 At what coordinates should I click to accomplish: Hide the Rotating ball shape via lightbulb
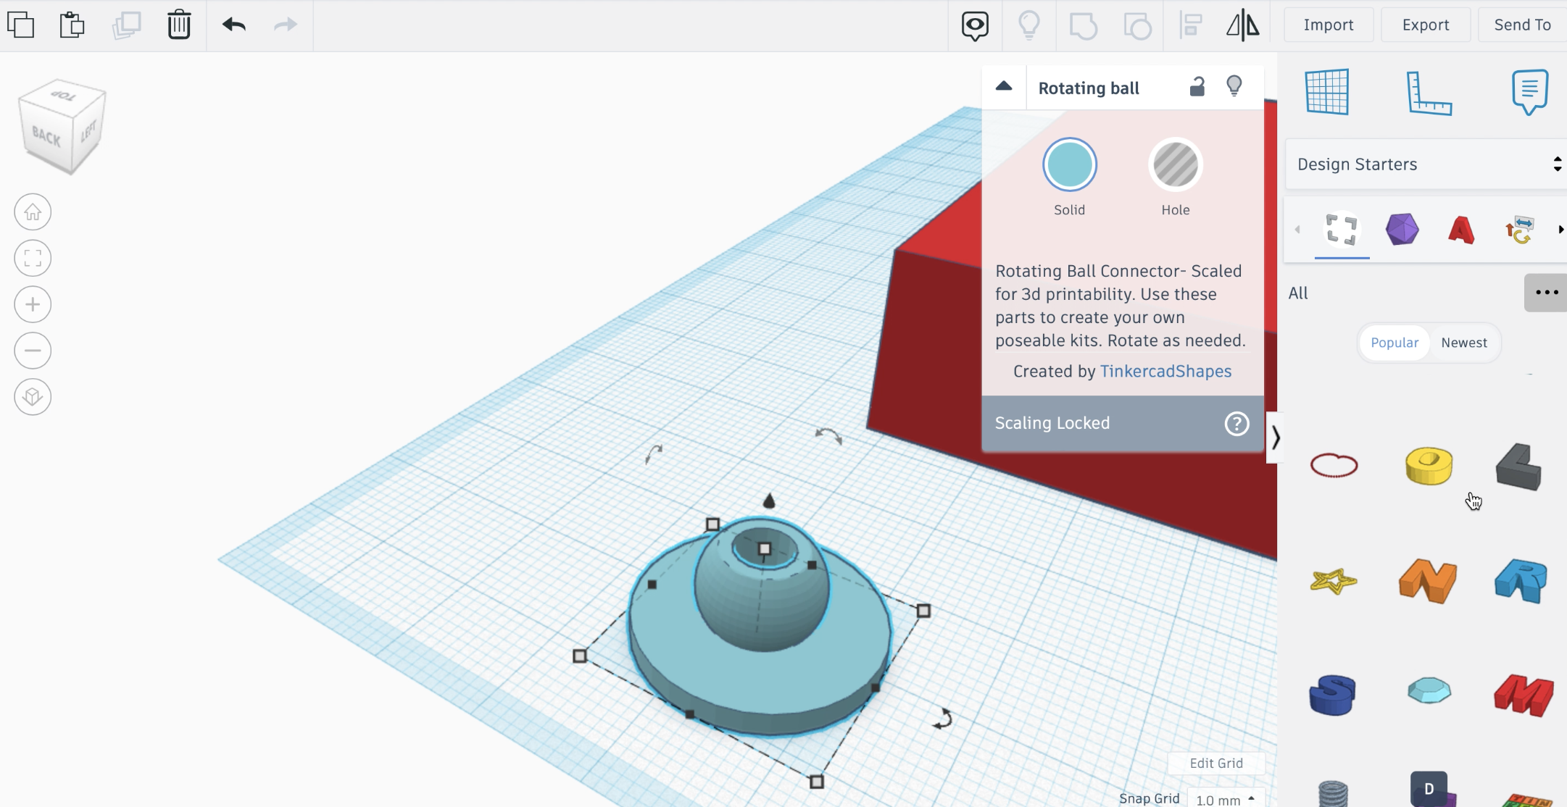pos(1234,87)
